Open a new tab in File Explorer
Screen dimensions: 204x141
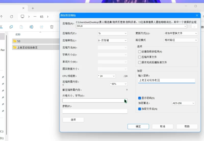click(x=33, y=8)
